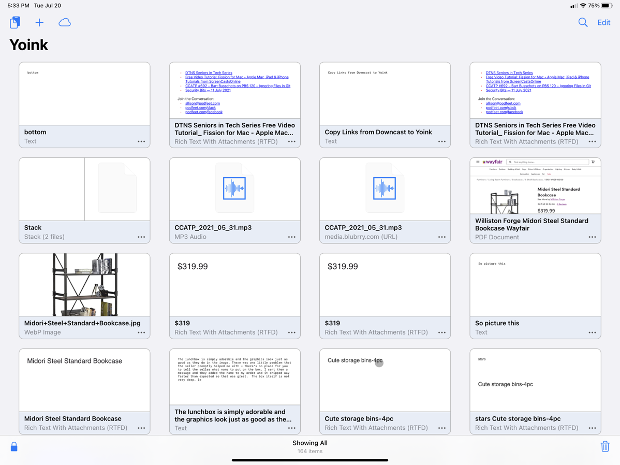Open more options for the bottom text item
Screen dimensions: 620x465
coord(141,141)
